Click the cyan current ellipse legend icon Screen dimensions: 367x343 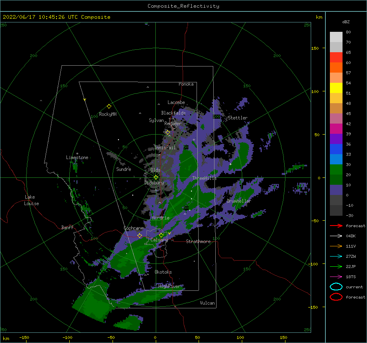[336, 287]
